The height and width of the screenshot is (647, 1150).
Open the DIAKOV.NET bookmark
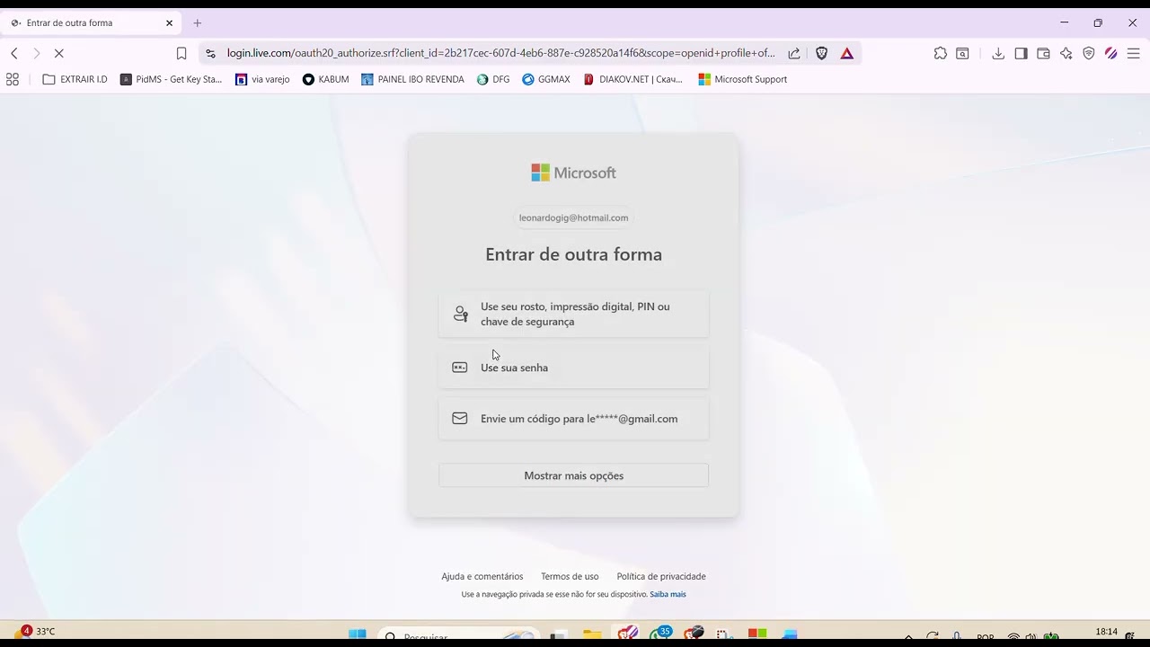pyautogui.click(x=632, y=79)
